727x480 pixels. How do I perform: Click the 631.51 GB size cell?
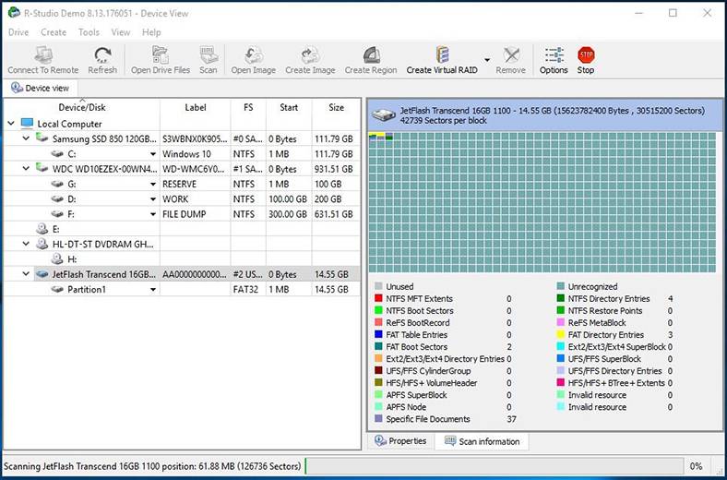(x=334, y=214)
